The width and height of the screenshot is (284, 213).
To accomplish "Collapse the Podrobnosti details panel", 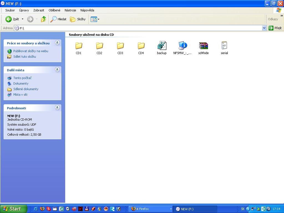I will (x=57, y=108).
